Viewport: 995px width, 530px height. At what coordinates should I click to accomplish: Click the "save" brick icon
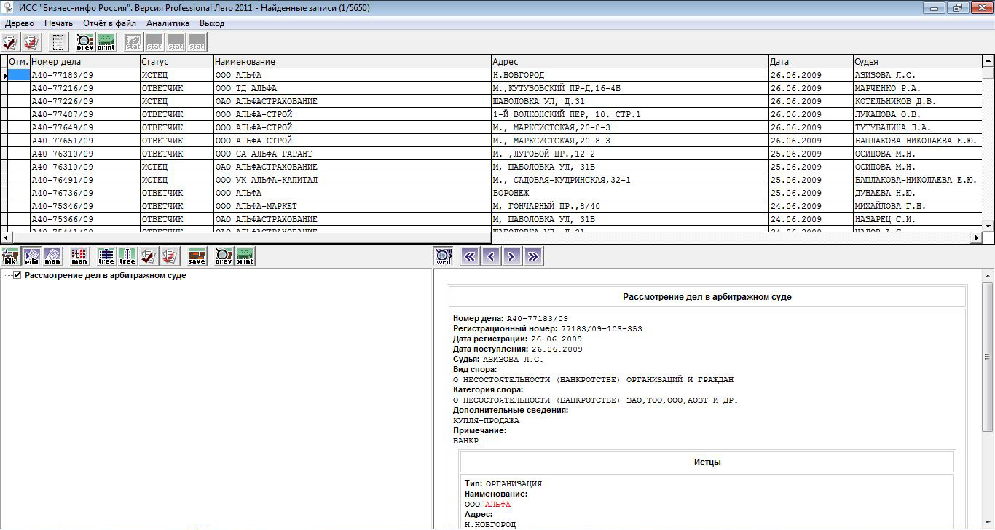click(197, 256)
